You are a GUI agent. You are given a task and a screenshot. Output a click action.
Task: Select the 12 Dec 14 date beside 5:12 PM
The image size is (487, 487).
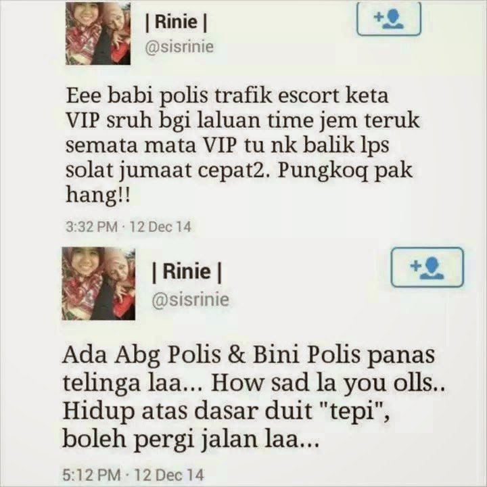point(169,475)
